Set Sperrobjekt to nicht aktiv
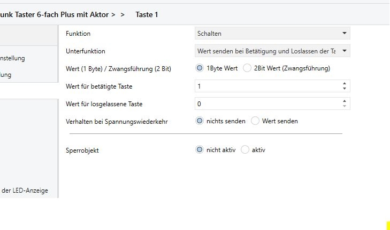Image resolution: width=390 pixels, height=230 pixels. pos(200,150)
